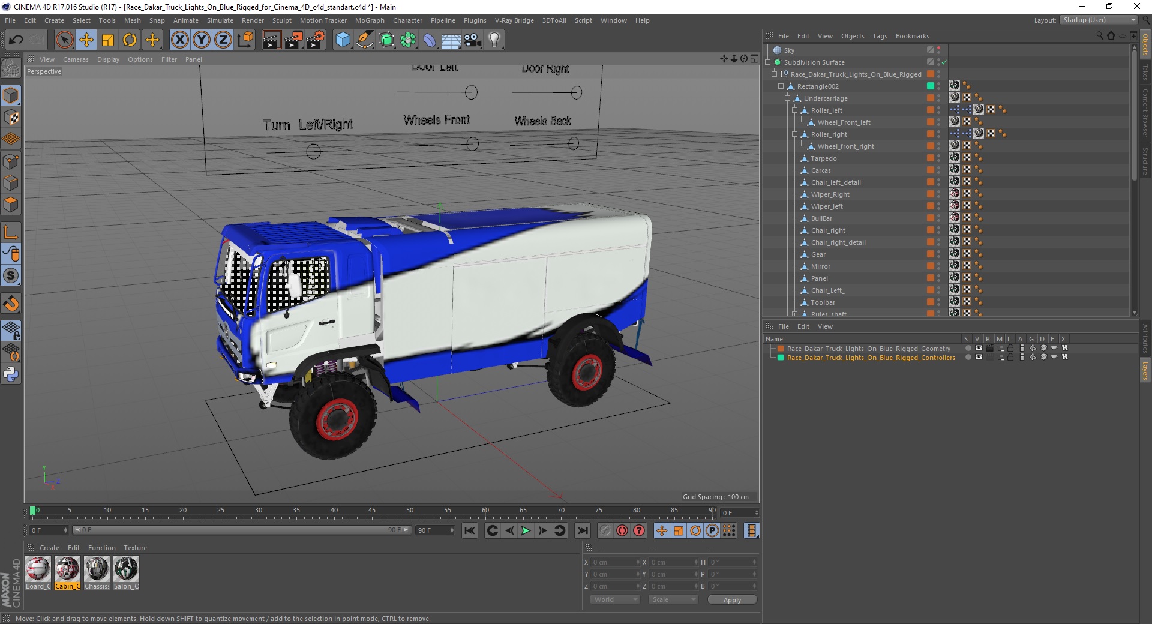1152x624 pixels.
Task: Open the Array modeling objects icon
Action: 408,40
